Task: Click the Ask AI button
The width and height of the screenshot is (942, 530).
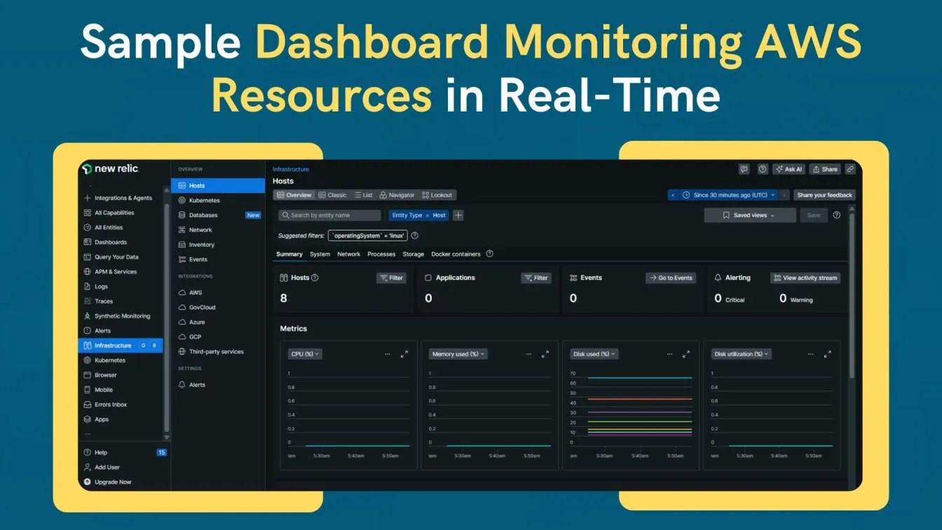Action: point(789,169)
